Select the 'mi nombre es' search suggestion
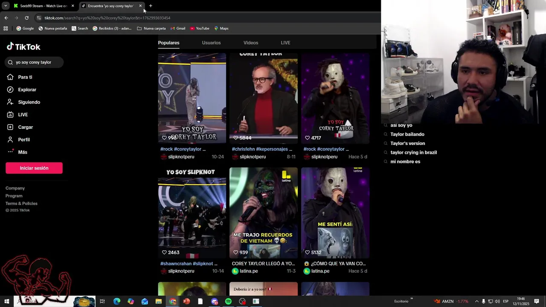The image size is (546, 307). 405,162
